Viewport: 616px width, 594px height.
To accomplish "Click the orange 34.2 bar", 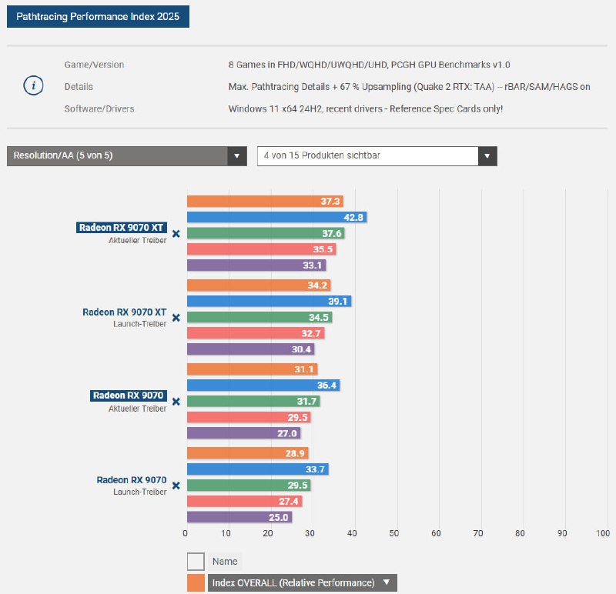I will [259, 285].
